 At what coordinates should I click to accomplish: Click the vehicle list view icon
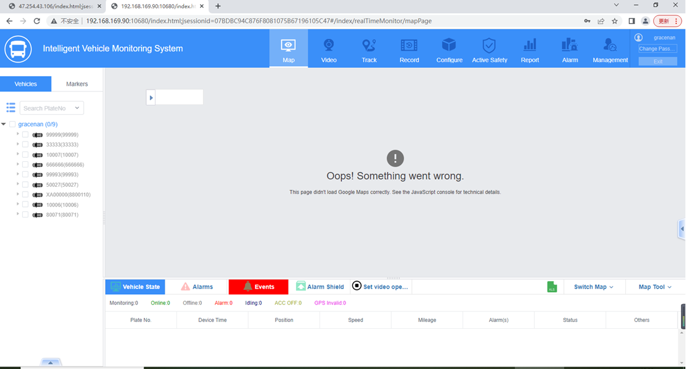pos(11,108)
